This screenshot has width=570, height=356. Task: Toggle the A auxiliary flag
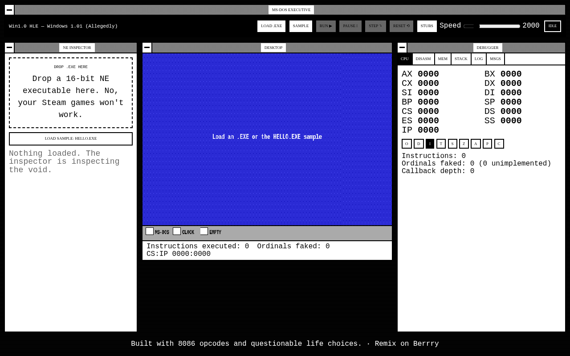tap(476, 144)
